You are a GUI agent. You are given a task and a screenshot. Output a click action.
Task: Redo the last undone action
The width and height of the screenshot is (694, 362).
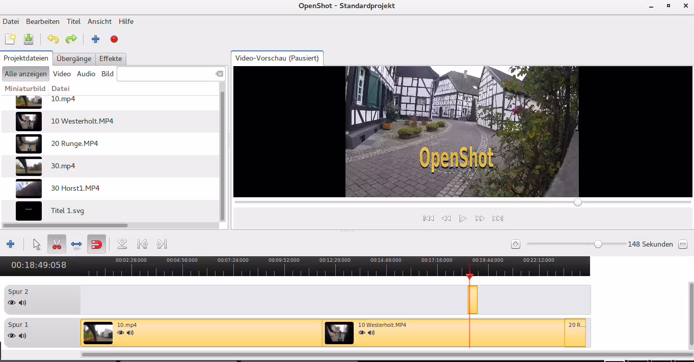point(71,39)
